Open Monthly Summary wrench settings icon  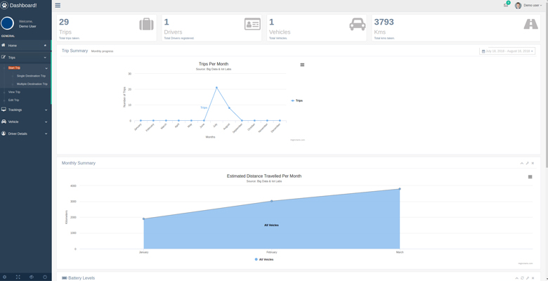click(528, 163)
